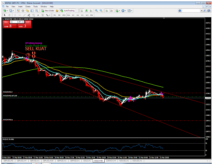Open the New Chart icon
This screenshot has height=164, width=213.
[x=4, y=11]
